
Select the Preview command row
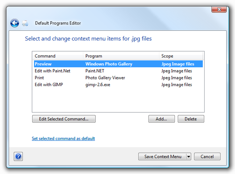pos(118,64)
